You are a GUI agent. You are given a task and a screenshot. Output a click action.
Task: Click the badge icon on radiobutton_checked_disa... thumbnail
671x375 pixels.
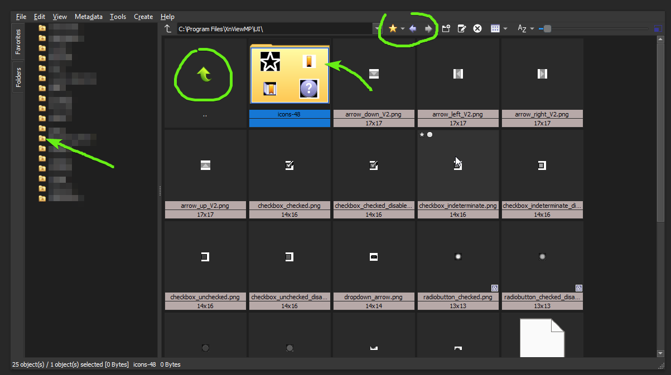[579, 288]
